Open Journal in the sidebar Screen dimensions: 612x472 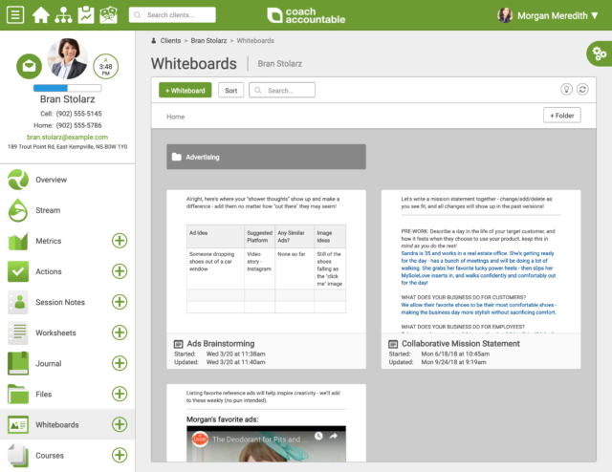[49, 363]
